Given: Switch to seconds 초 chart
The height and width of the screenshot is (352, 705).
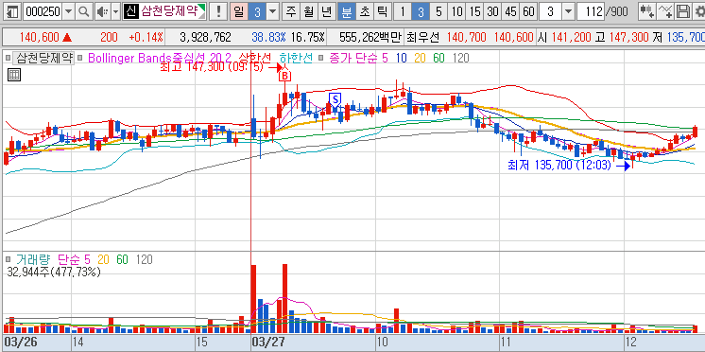Looking at the screenshot, I should pyautogui.click(x=364, y=11).
